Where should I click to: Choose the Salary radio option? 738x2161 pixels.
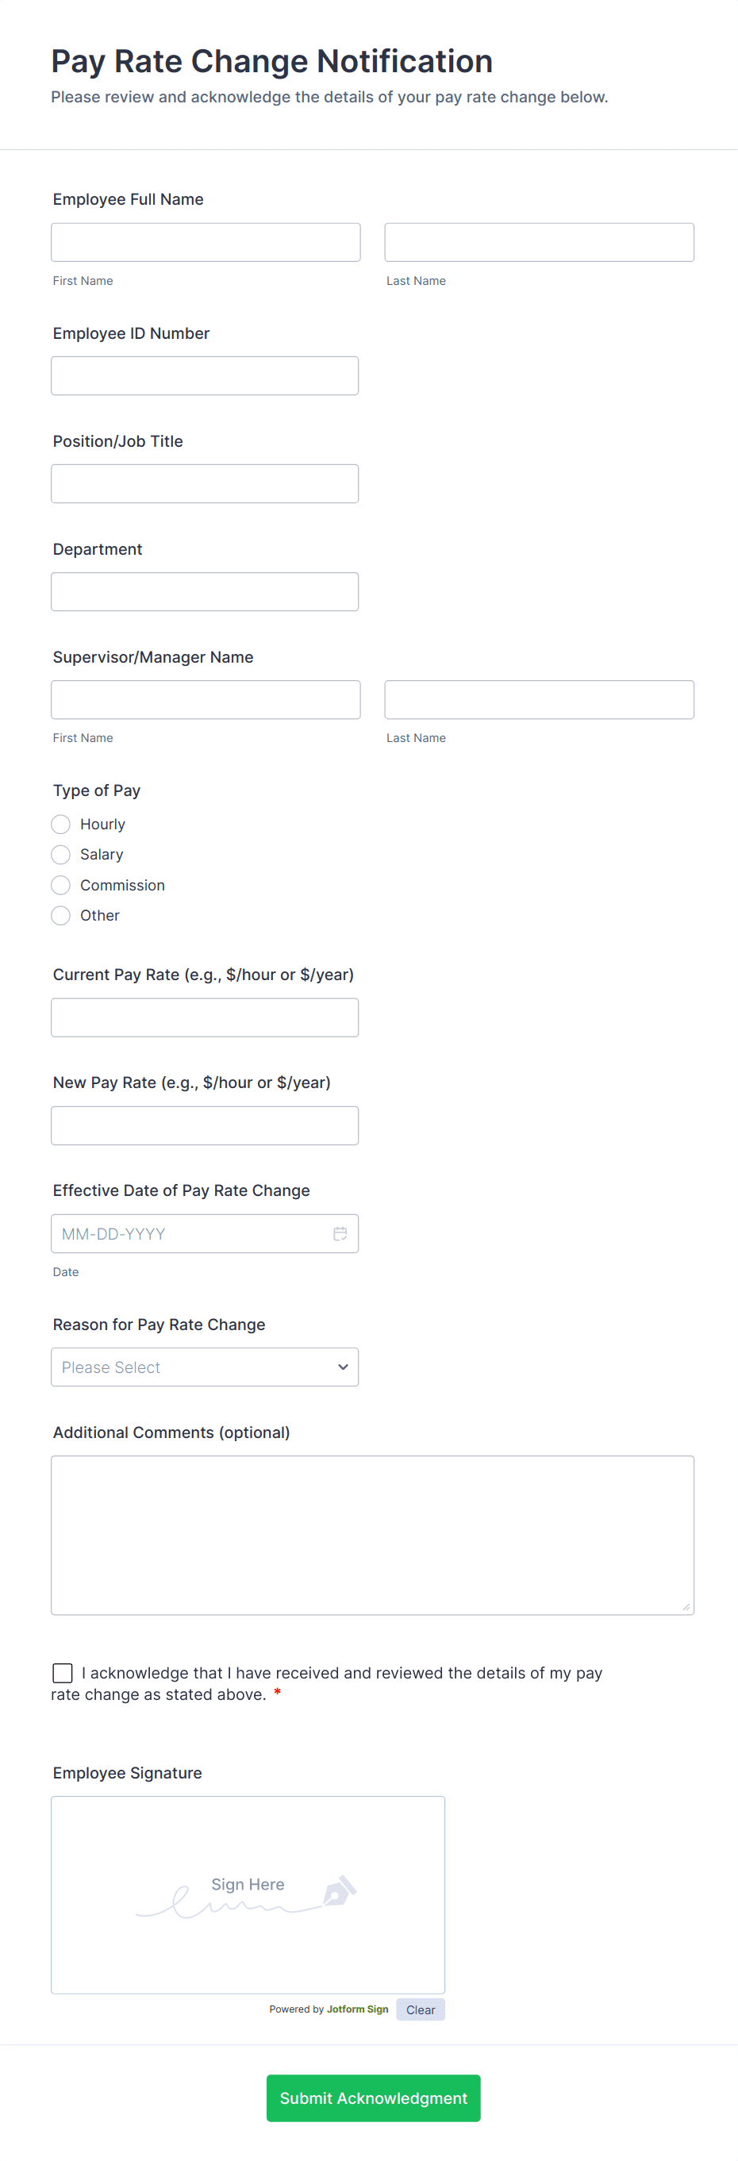click(61, 854)
